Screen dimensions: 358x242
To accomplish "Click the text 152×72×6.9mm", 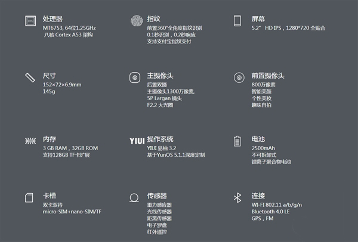I will coord(62,85).
